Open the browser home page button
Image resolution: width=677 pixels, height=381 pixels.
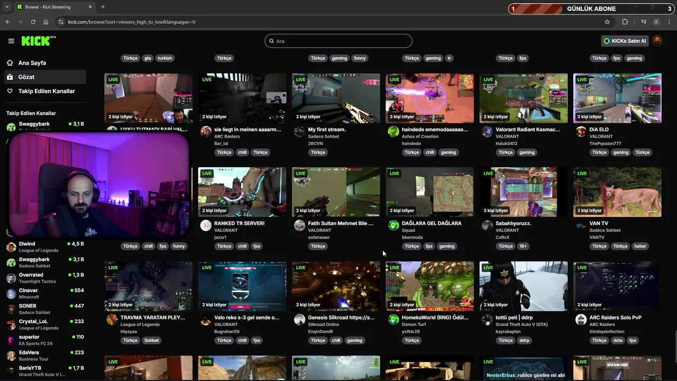45,22
